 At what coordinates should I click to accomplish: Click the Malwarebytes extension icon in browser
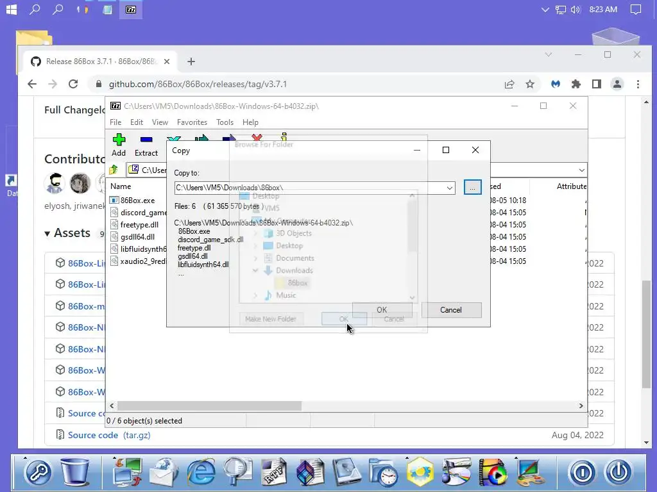click(556, 84)
